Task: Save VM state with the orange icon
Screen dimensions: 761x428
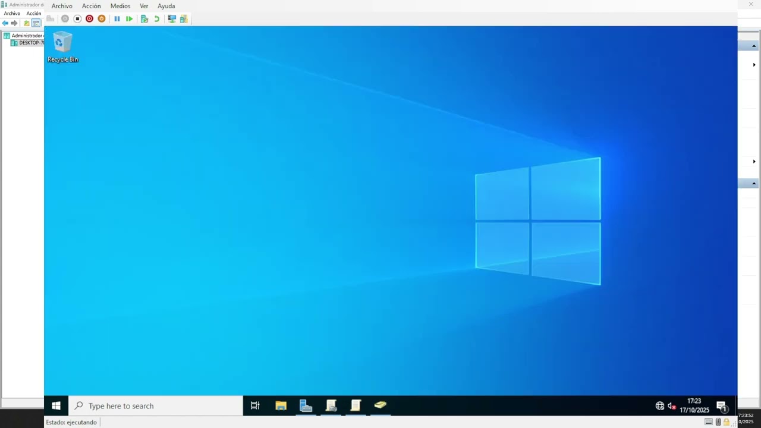Action: [102, 19]
